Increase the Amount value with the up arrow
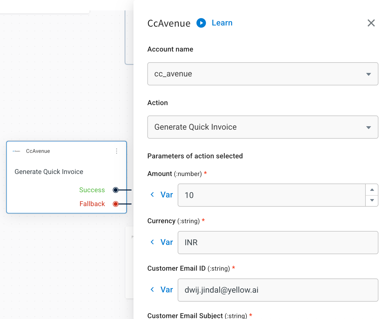Image resolution: width=390 pixels, height=319 pixels. (x=372, y=190)
